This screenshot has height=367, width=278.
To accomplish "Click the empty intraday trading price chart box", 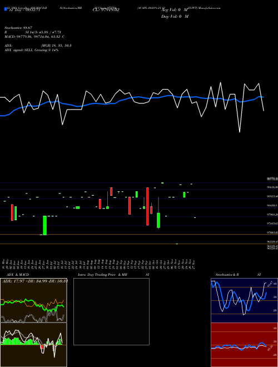I will pyautogui.click(x=111, y=311).
